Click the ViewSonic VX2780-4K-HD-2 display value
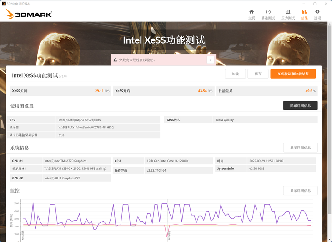 coord(86,128)
